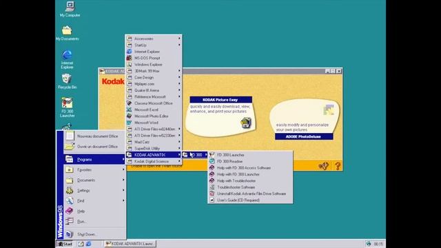Click Uninstall Kodak Advantix Film Drive Software icon

point(212,194)
